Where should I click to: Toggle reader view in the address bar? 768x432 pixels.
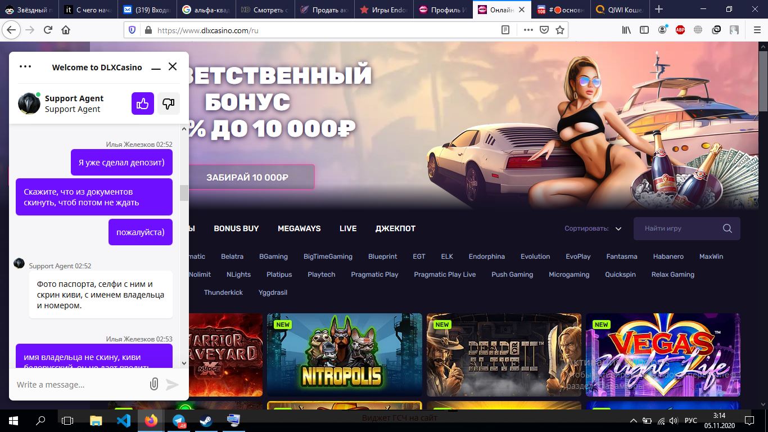tap(505, 30)
